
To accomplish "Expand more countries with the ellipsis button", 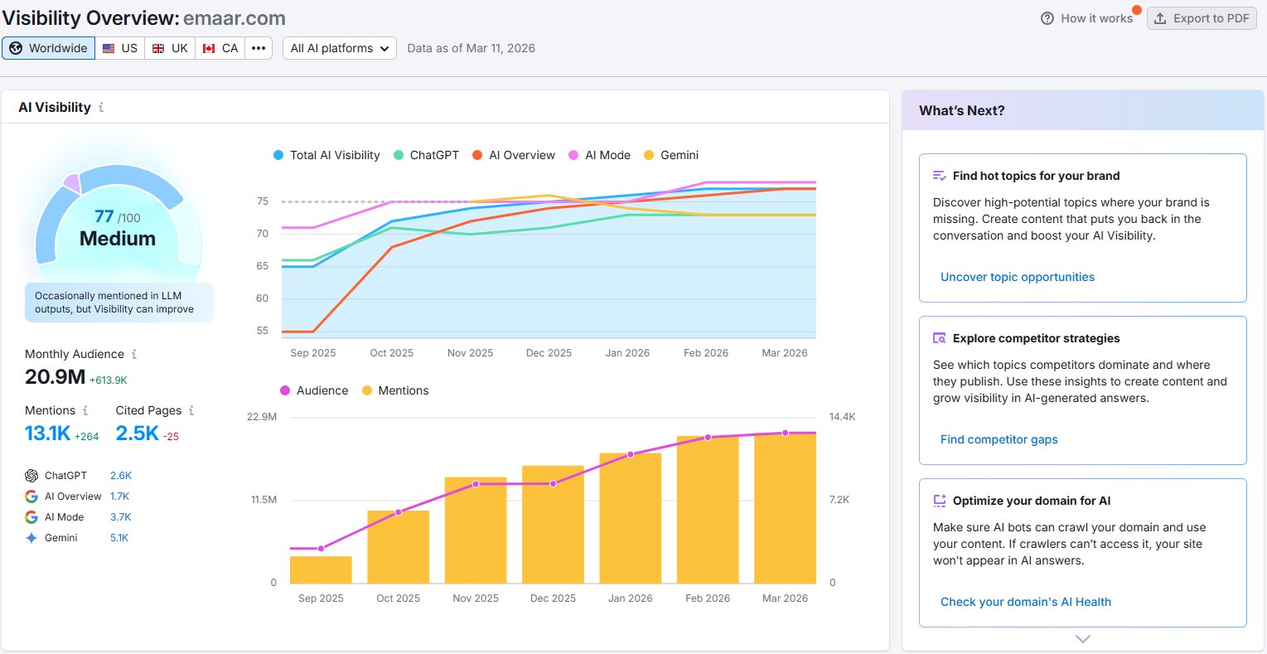I will click(259, 48).
